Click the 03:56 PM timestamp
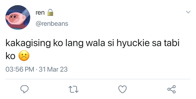The image size is (196, 99). click(20, 69)
